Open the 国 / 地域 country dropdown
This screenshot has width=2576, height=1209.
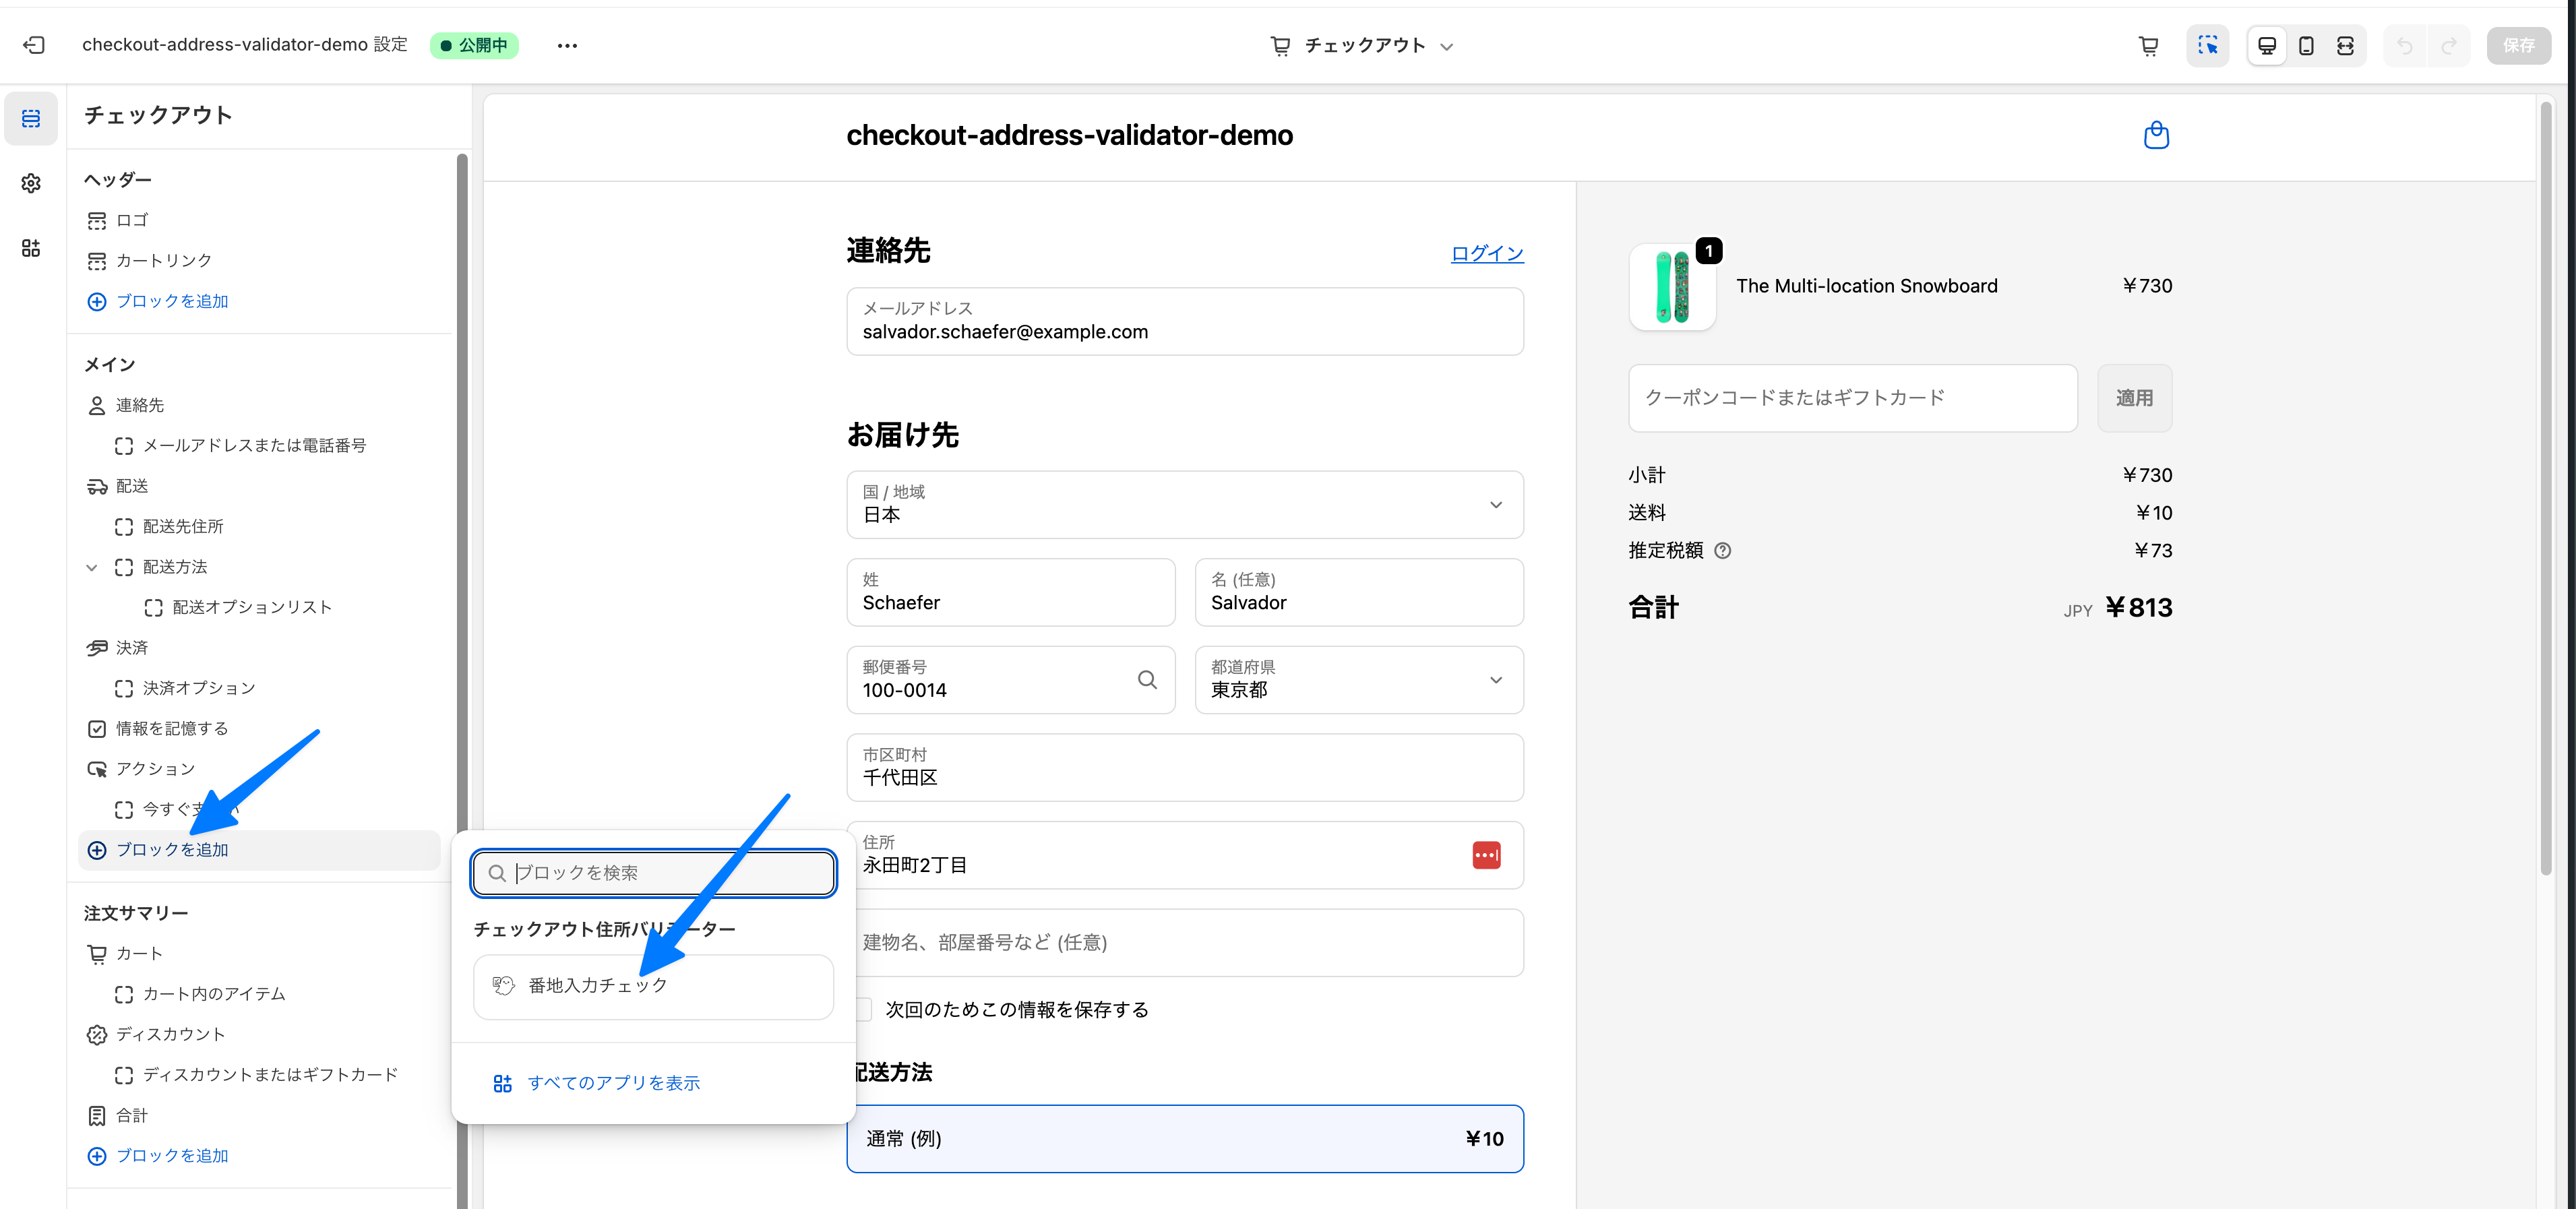pos(1184,504)
